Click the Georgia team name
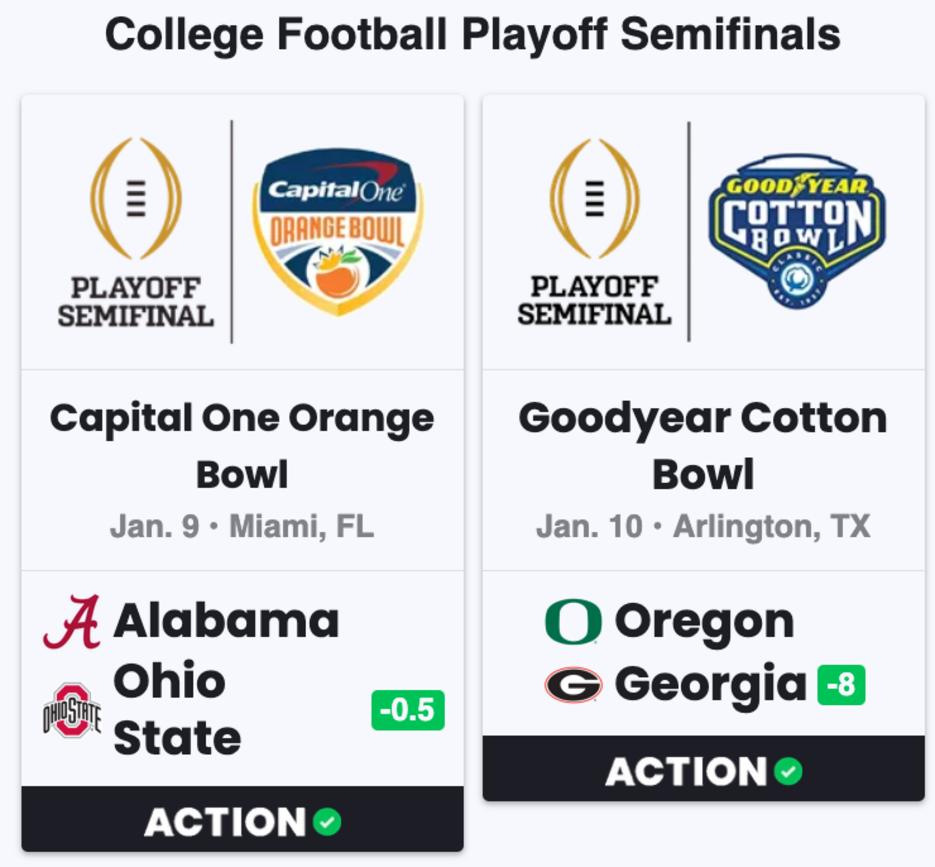This screenshot has width=935, height=867. [711, 684]
